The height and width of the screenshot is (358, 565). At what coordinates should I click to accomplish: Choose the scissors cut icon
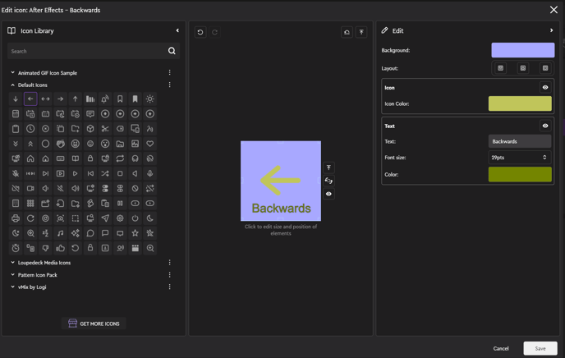105,129
